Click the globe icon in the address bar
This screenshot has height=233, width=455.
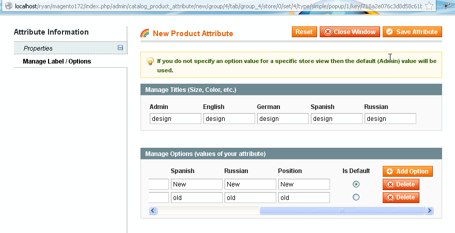click(8, 6)
